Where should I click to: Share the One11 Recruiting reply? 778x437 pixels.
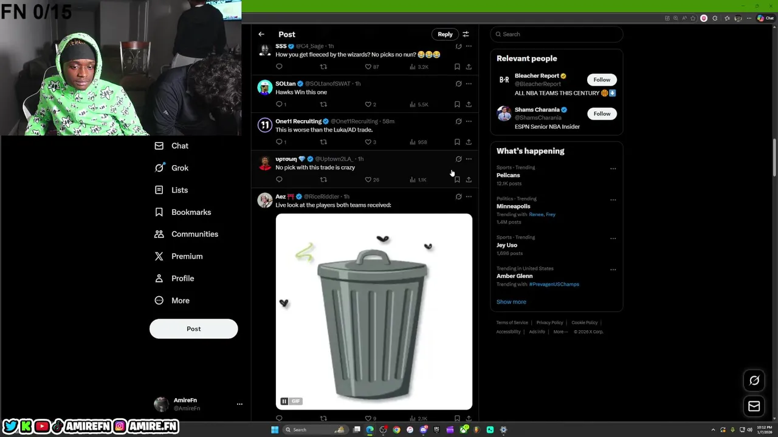pyautogui.click(x=469, y=142)
